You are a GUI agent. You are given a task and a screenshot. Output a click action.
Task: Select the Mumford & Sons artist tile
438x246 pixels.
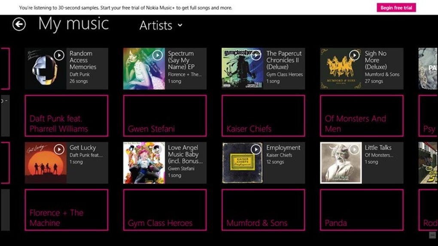click(263, 210)
